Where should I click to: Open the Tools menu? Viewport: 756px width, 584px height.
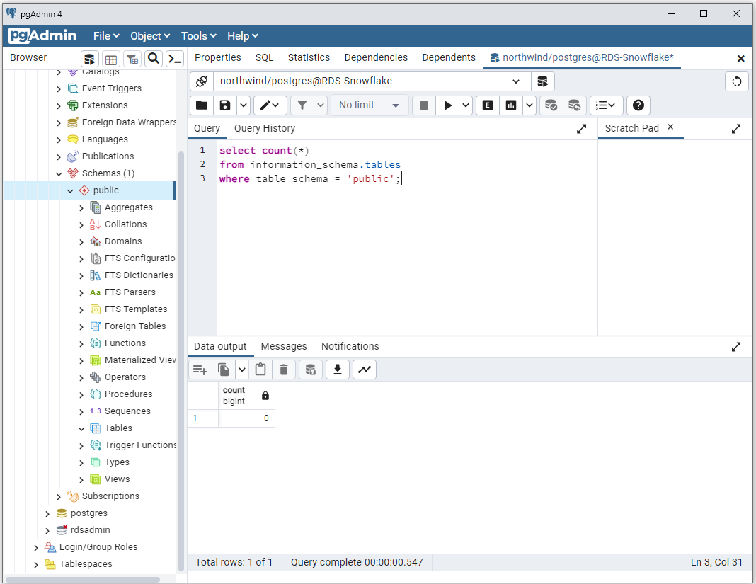(x=198, y=35)
